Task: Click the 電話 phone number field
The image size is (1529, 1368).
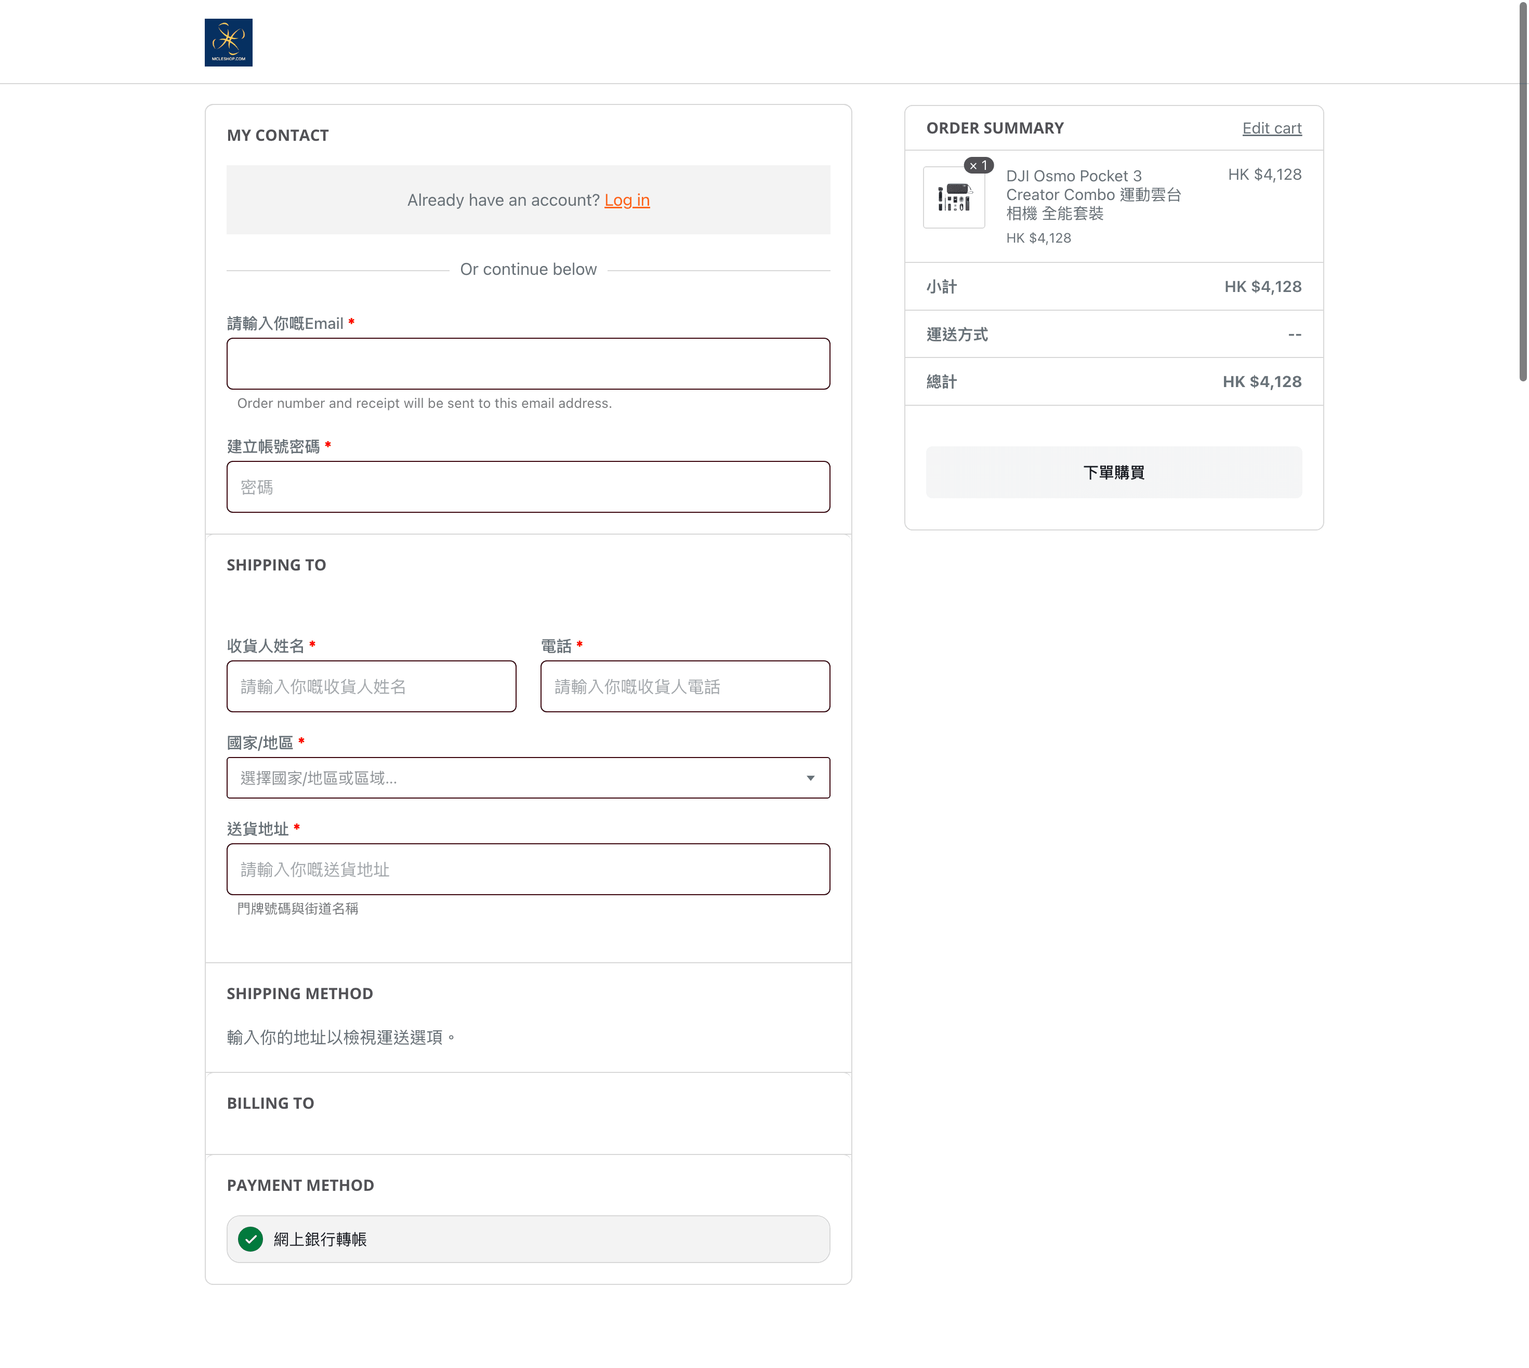Action: (x=685, y=686)
